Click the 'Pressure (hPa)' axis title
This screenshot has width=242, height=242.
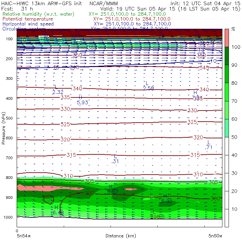[x=3, y=128]
